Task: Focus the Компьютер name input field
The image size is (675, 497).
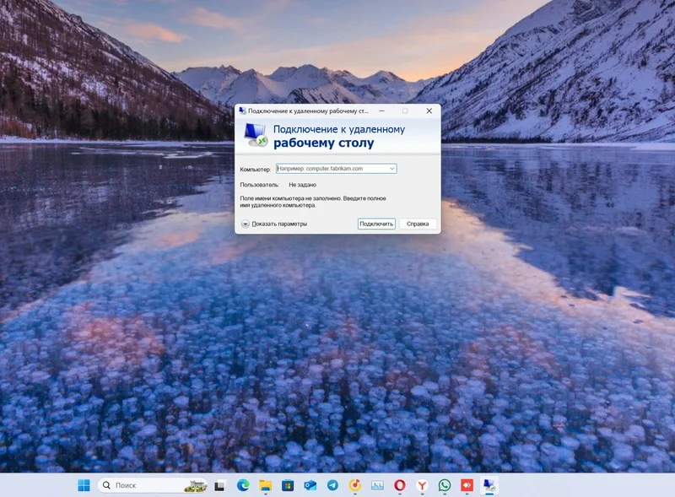Action: click(331, 169)
